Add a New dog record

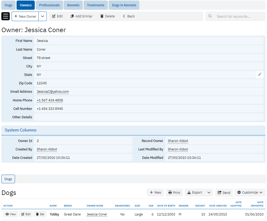click(x=155, y=193)
